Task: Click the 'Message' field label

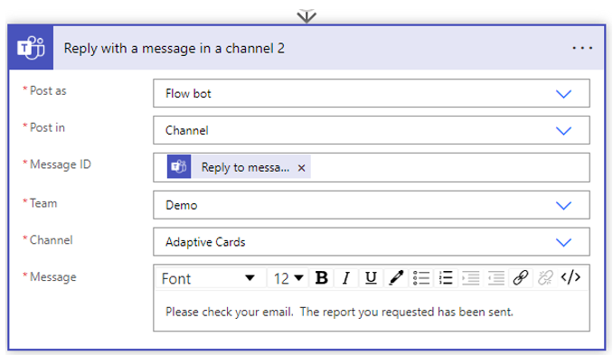Action: pos(53,277)
